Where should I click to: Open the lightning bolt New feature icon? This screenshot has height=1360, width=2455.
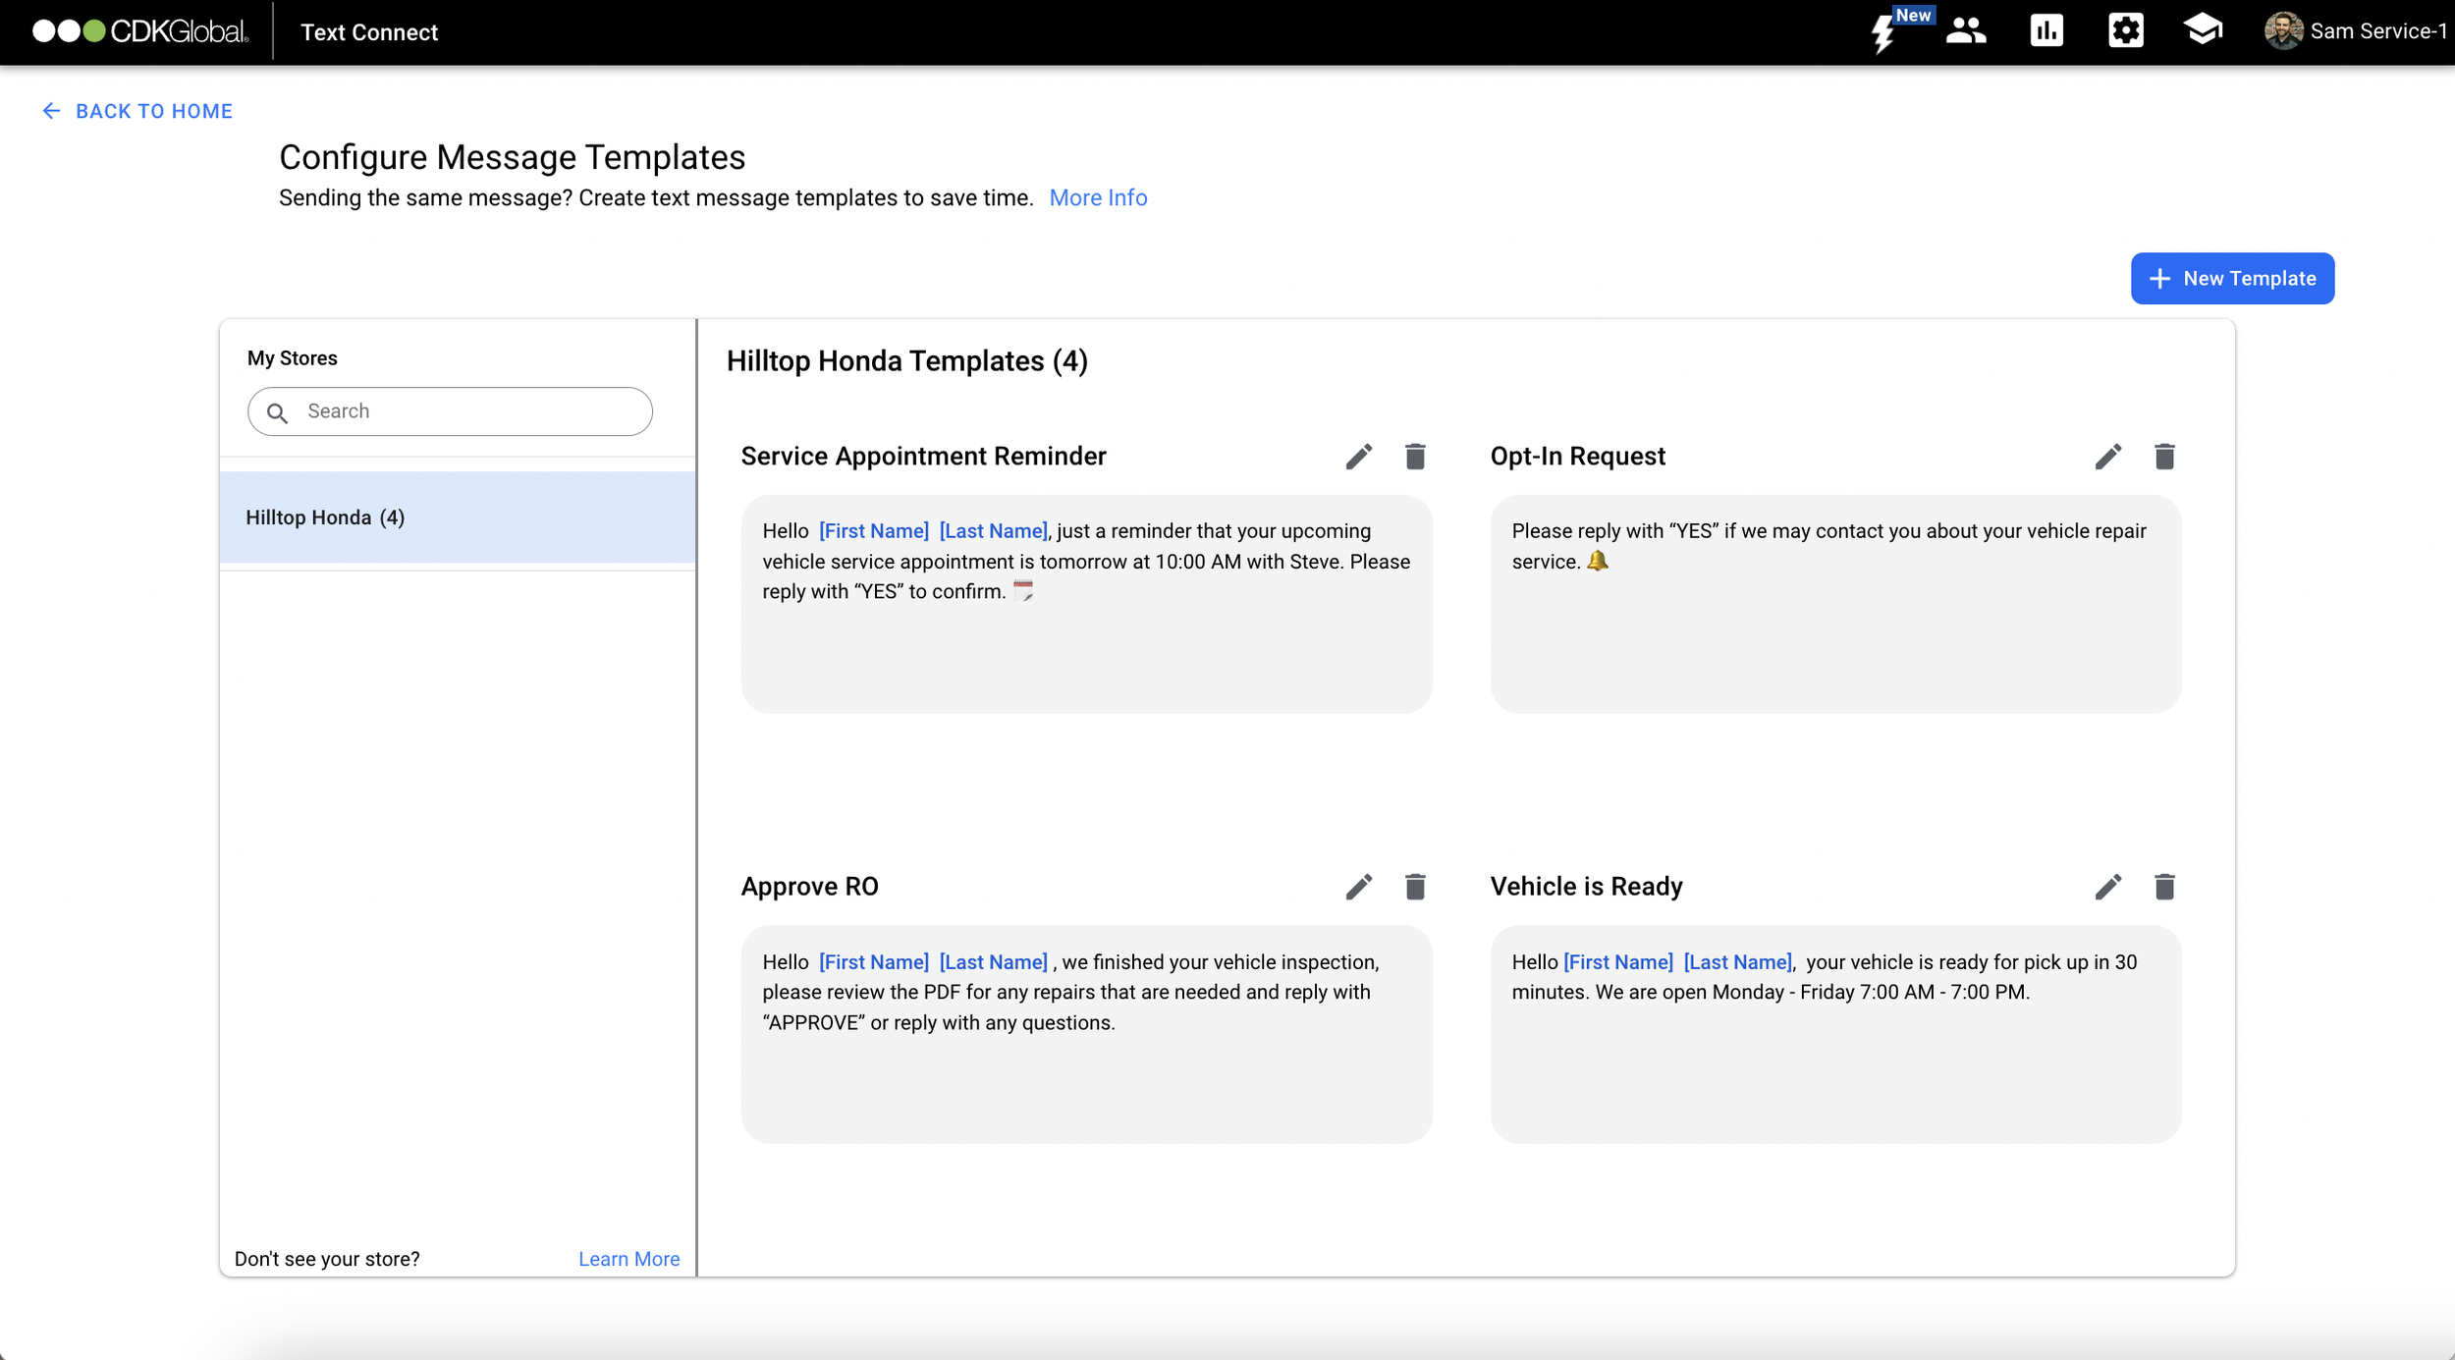click(x=1882, y=32)
